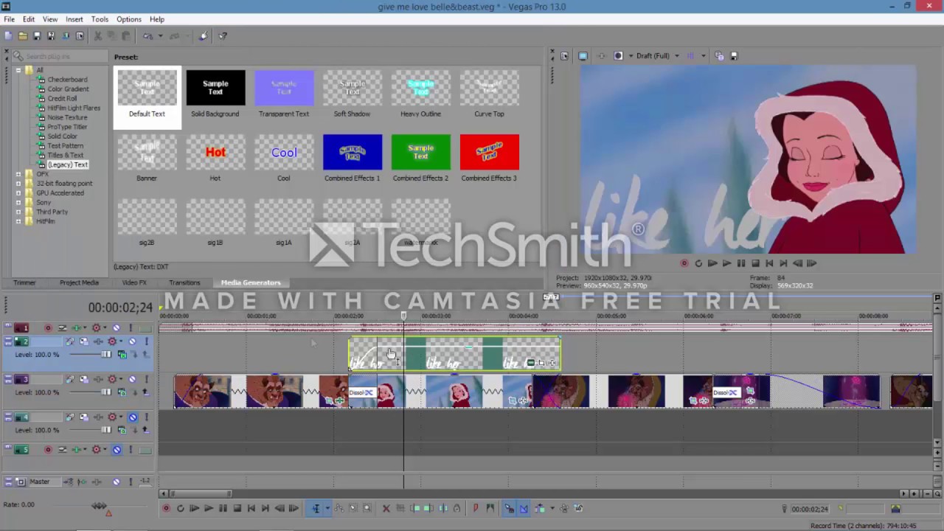Screen dimensions: 944x531
Task: Stop playback in the preview window transport
Action: tap(755, 263)
